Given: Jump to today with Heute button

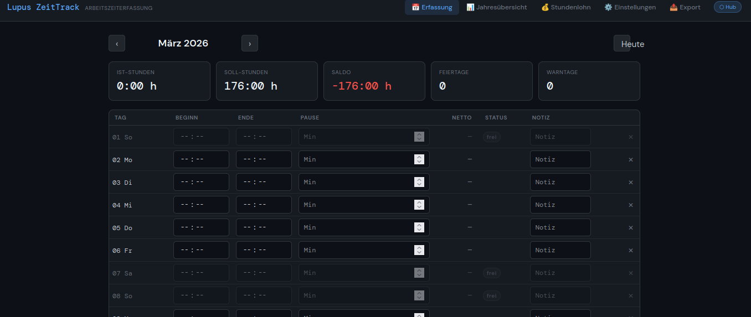Looking at the screenshot, I should tap(629, 44).
